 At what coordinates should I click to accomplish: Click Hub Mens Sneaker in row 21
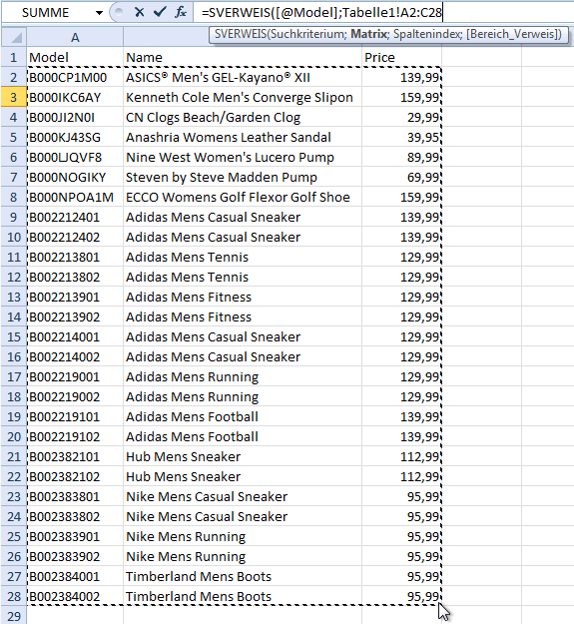coord(243,456)
